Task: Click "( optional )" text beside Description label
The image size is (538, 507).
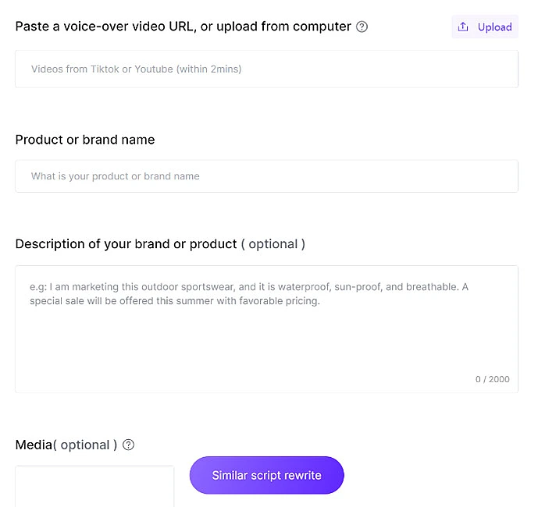Action: (x=273, y=244)
